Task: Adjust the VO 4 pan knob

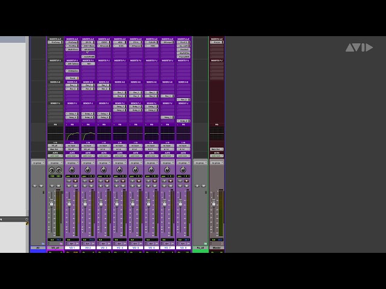Action: [119, 170]
